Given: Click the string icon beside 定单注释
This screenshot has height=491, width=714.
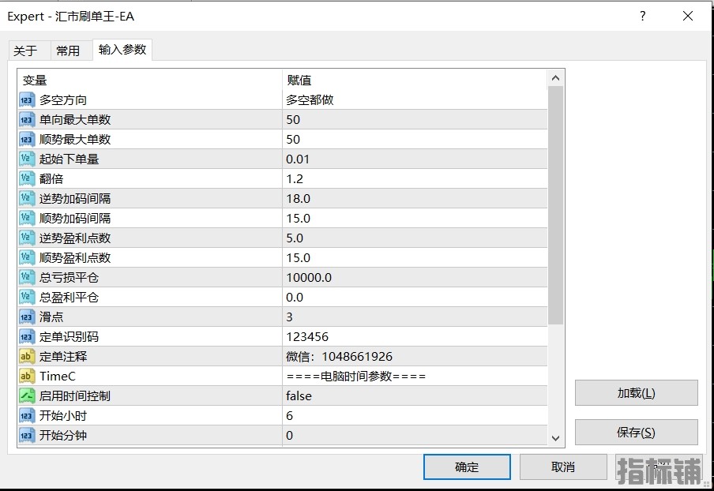Looking at the screenshot, I should (27, 357).
